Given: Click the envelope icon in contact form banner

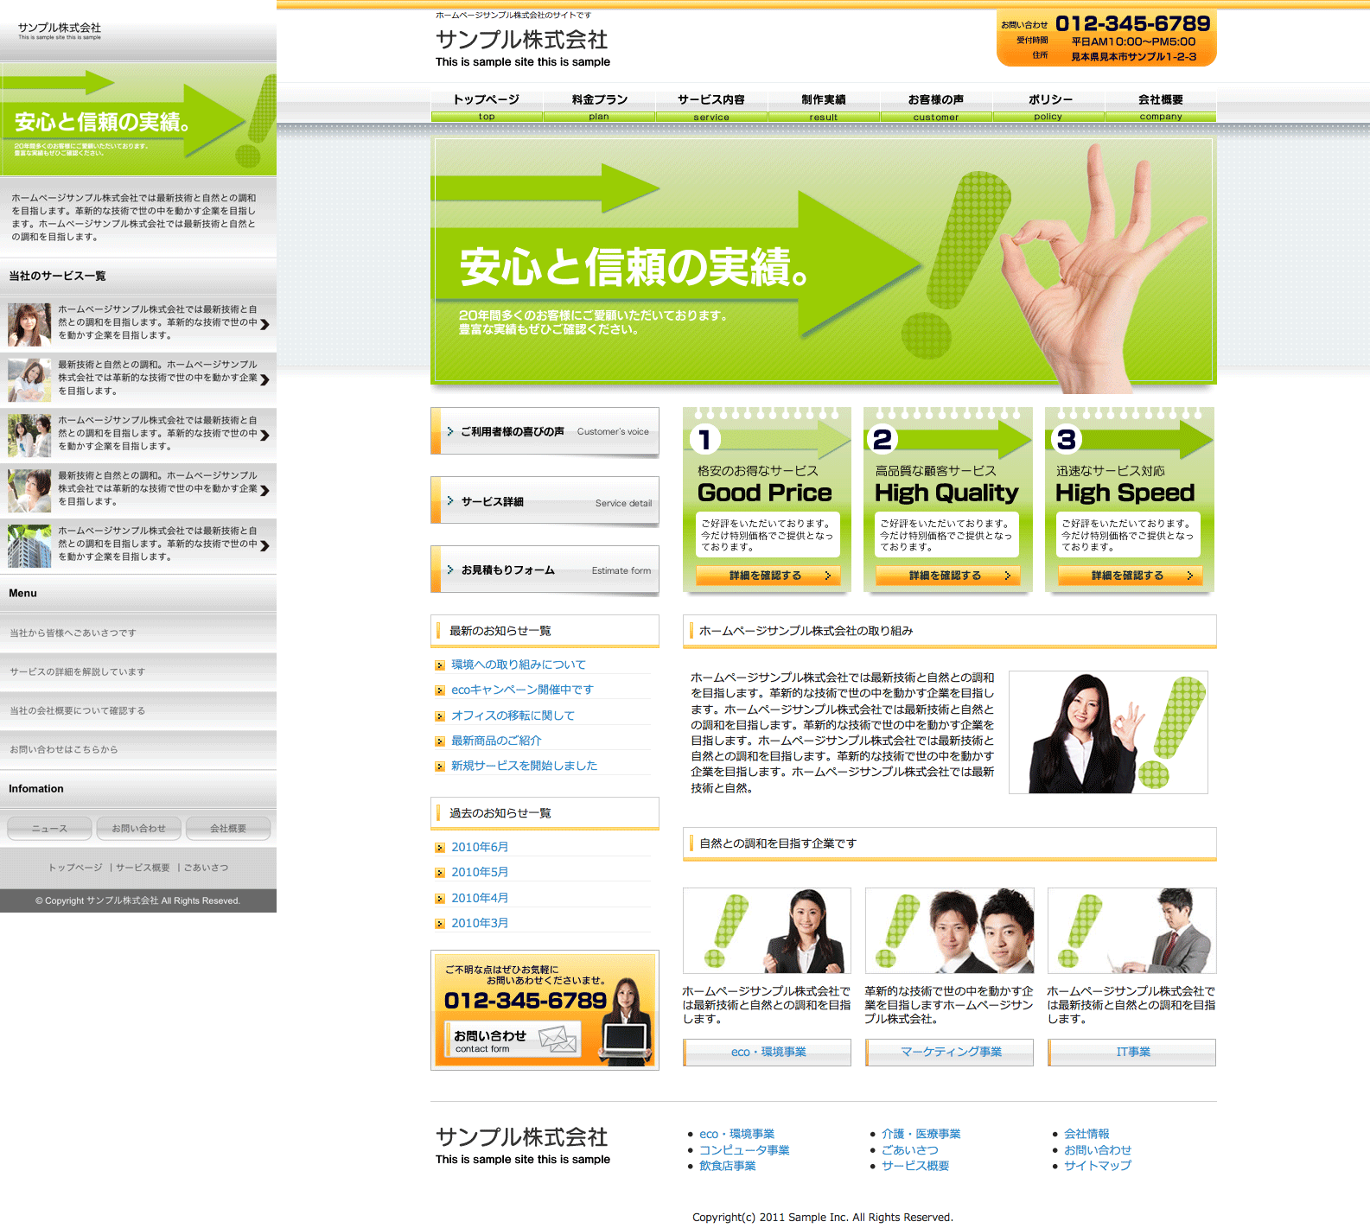Looking at the screenshot, I should point(558,1038).
